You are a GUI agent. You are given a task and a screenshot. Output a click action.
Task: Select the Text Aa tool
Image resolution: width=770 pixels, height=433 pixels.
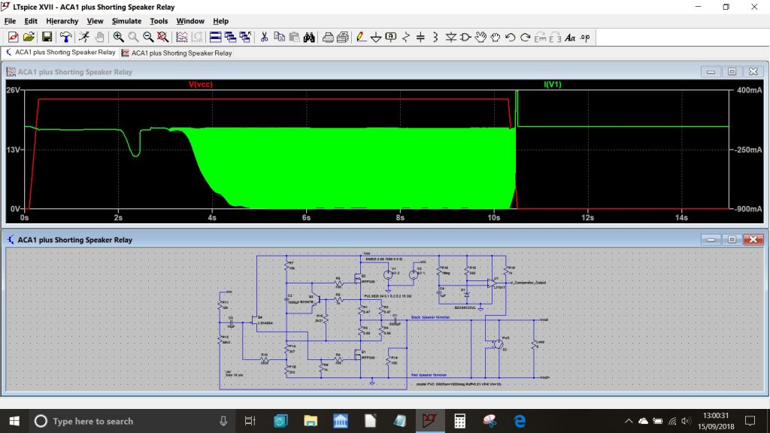tap(570, 38)
